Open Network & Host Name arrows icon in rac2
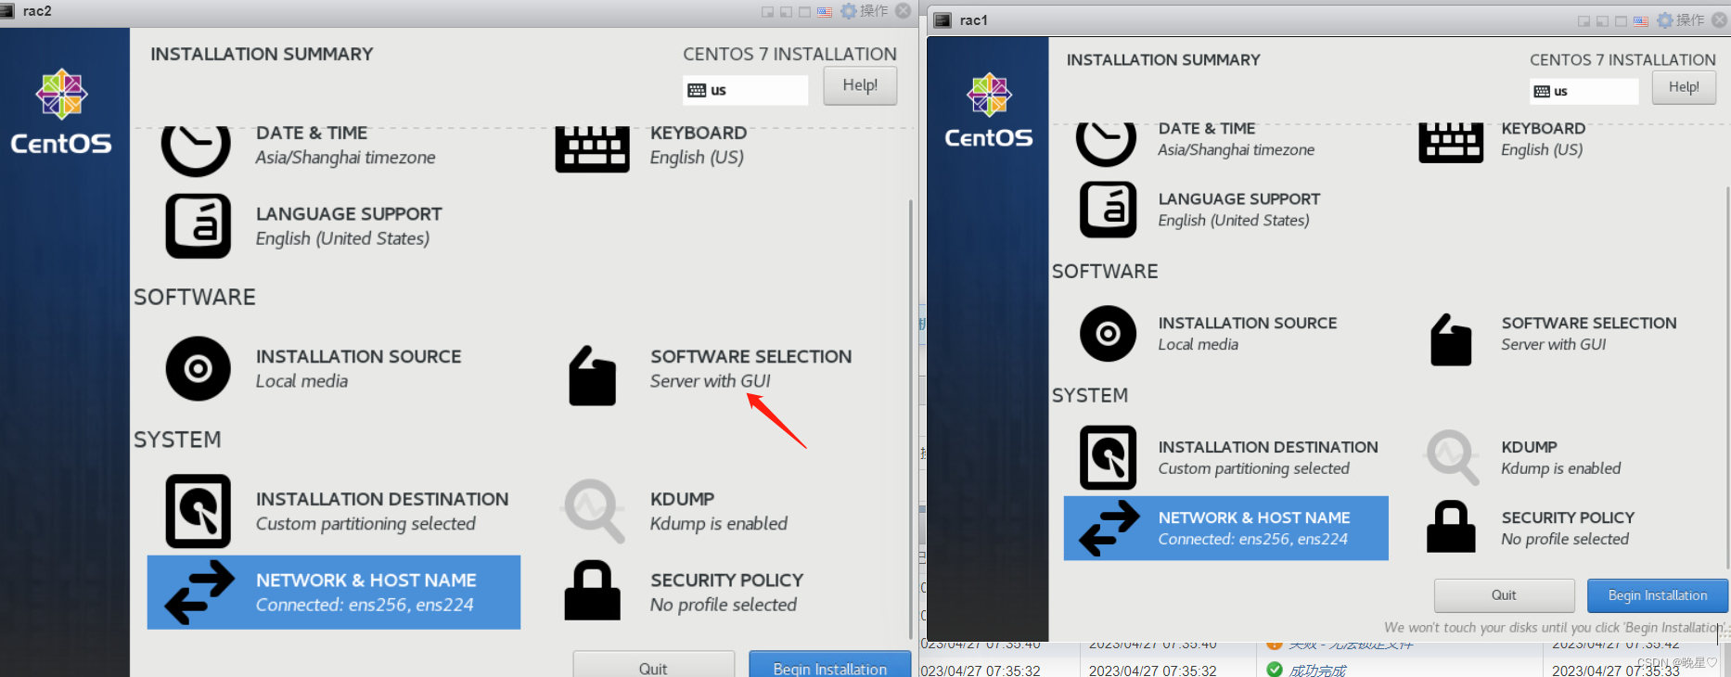1731x677 pixels. point(199,592)
